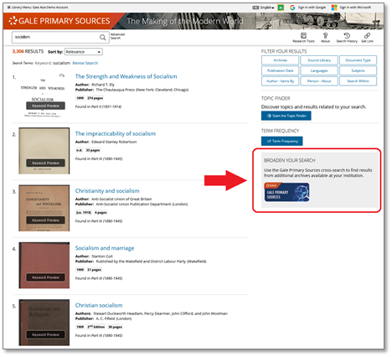The height and width of the screenshot is (357, 392).
Task: Click the Term Frequency button
Action: (282, 141)
